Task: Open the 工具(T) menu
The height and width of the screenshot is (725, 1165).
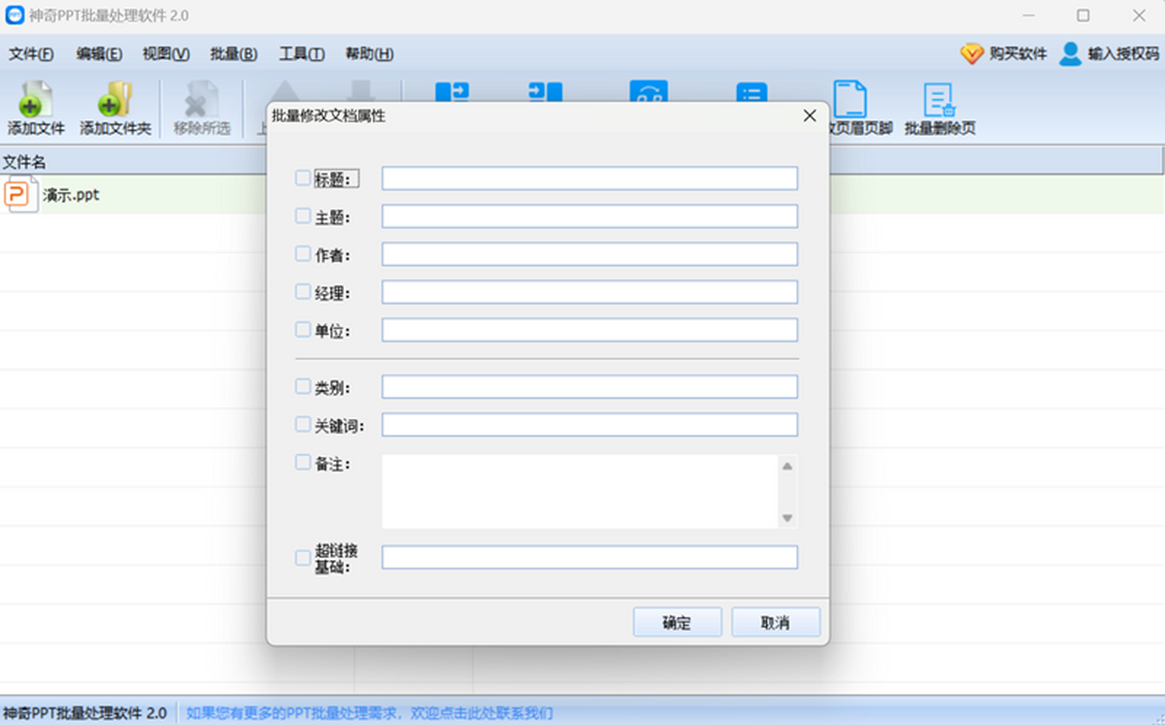Action: click(302, 54)
